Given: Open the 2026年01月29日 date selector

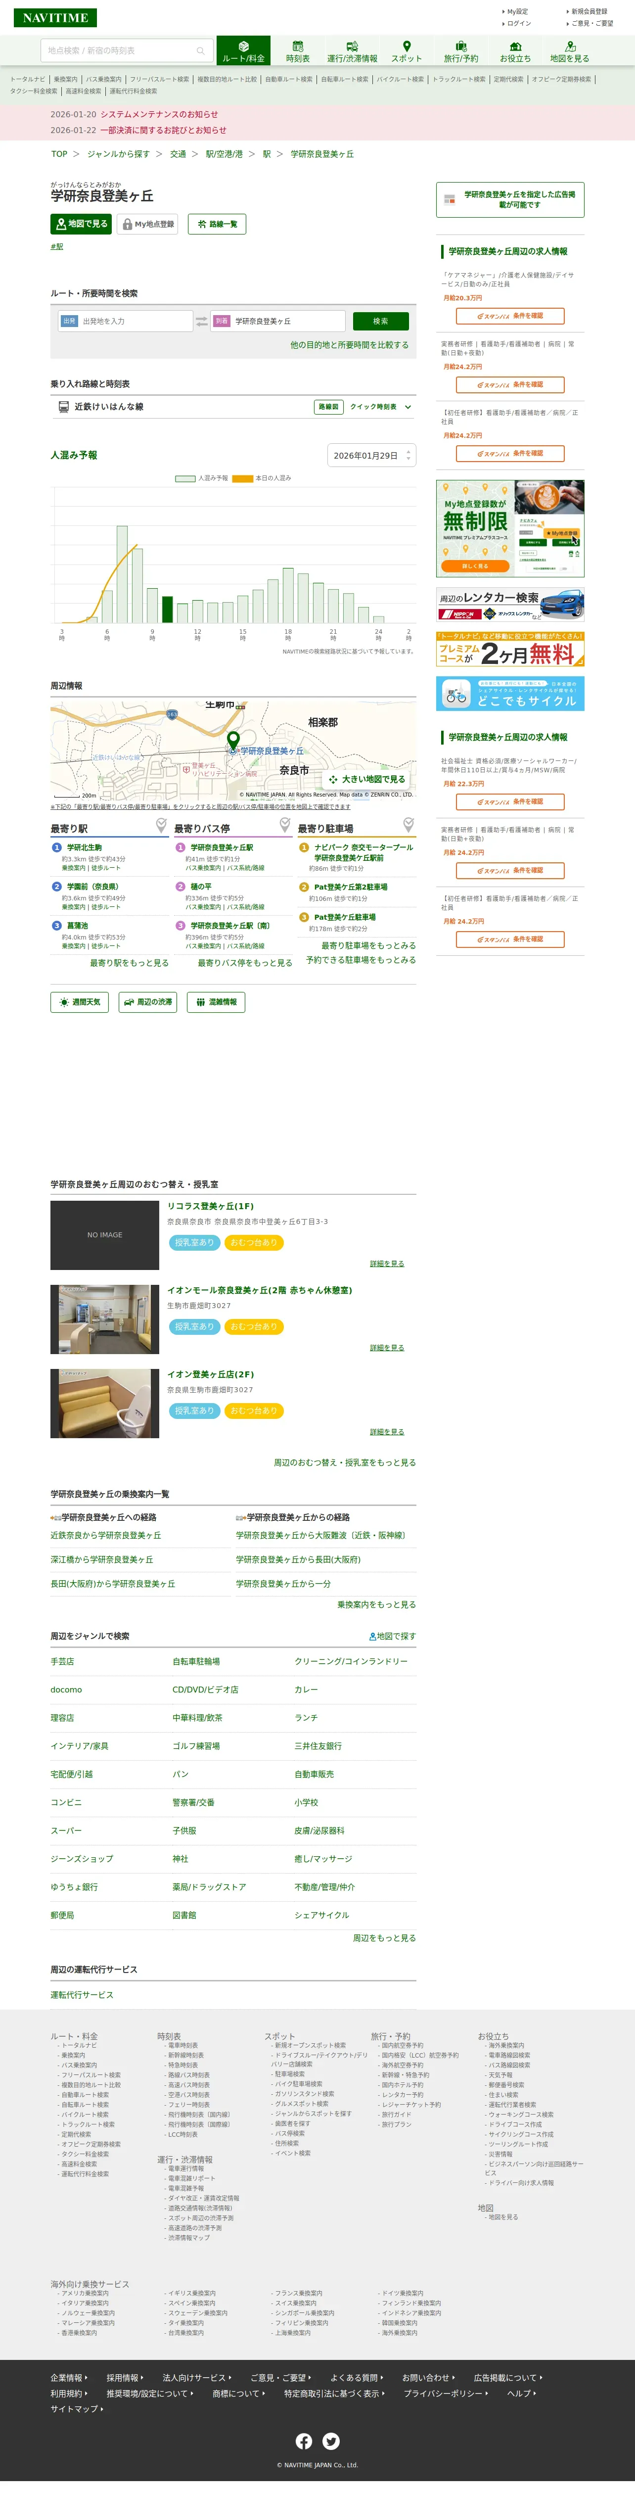Looking at the screenshot, I should coord(372,455).
